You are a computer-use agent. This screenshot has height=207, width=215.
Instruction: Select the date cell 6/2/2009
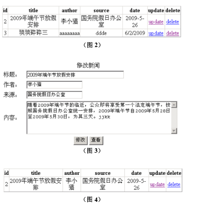click(x=135, y=33)
